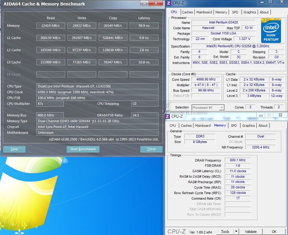Click Start Benchmark in AIDA64
The height and width of the screenshot is (235, 288).
(x=83, y=149)
